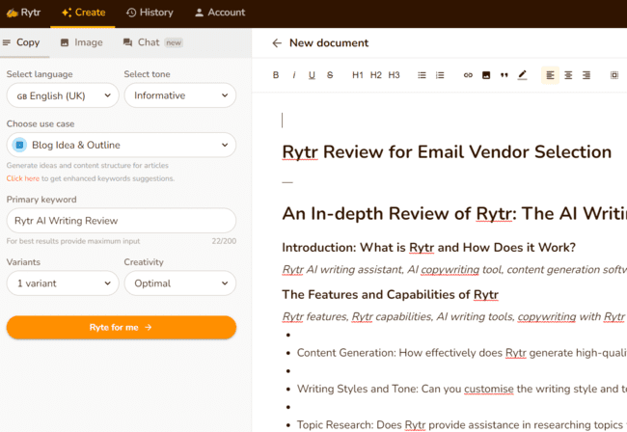Apply H2 heading style
The image size is (627, 432).
pyautogui.click(x=376, y=75)
